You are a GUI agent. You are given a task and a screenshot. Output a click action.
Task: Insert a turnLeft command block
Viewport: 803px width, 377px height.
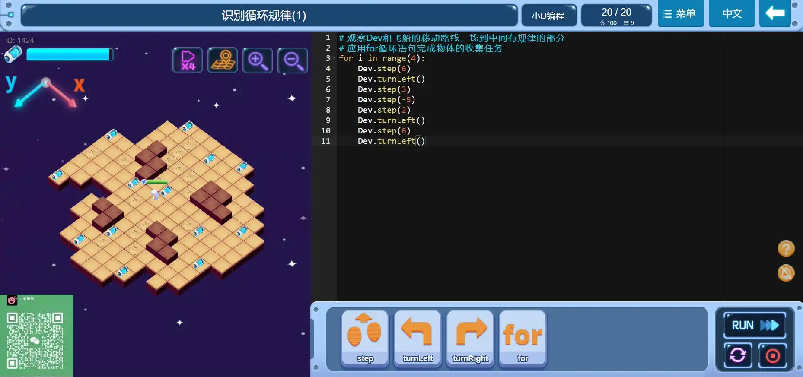pos(417,338)
